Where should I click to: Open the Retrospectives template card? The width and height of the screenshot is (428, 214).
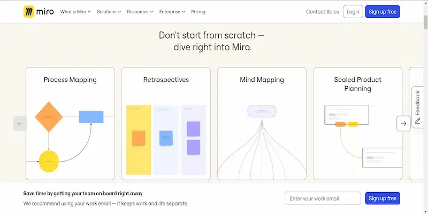tap(166, 123)
